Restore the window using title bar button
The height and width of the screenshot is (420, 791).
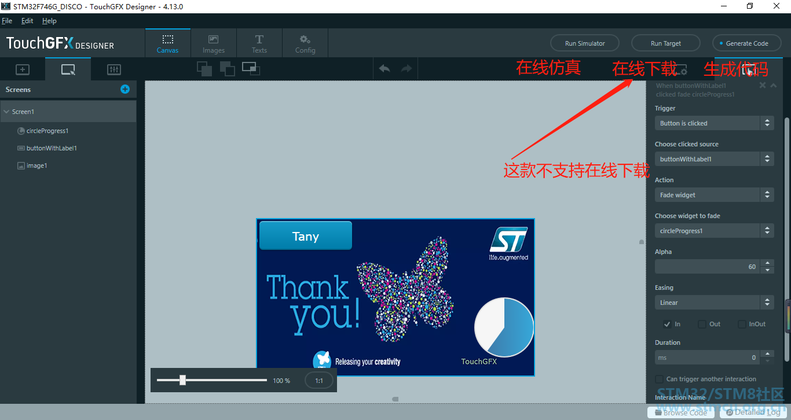point(750,6)
